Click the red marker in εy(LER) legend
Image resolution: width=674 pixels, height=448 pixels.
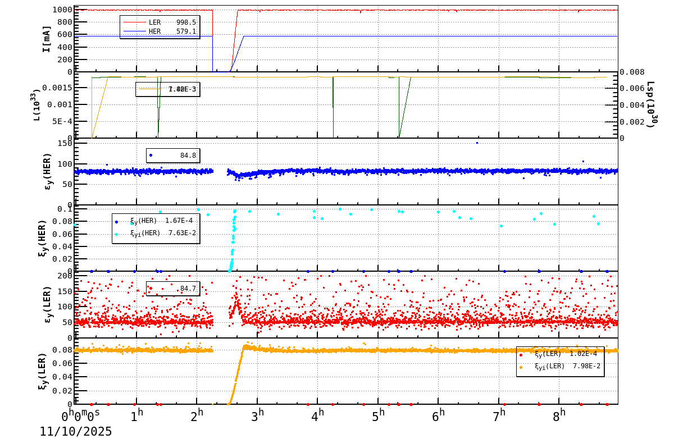(x=151, y=288)
